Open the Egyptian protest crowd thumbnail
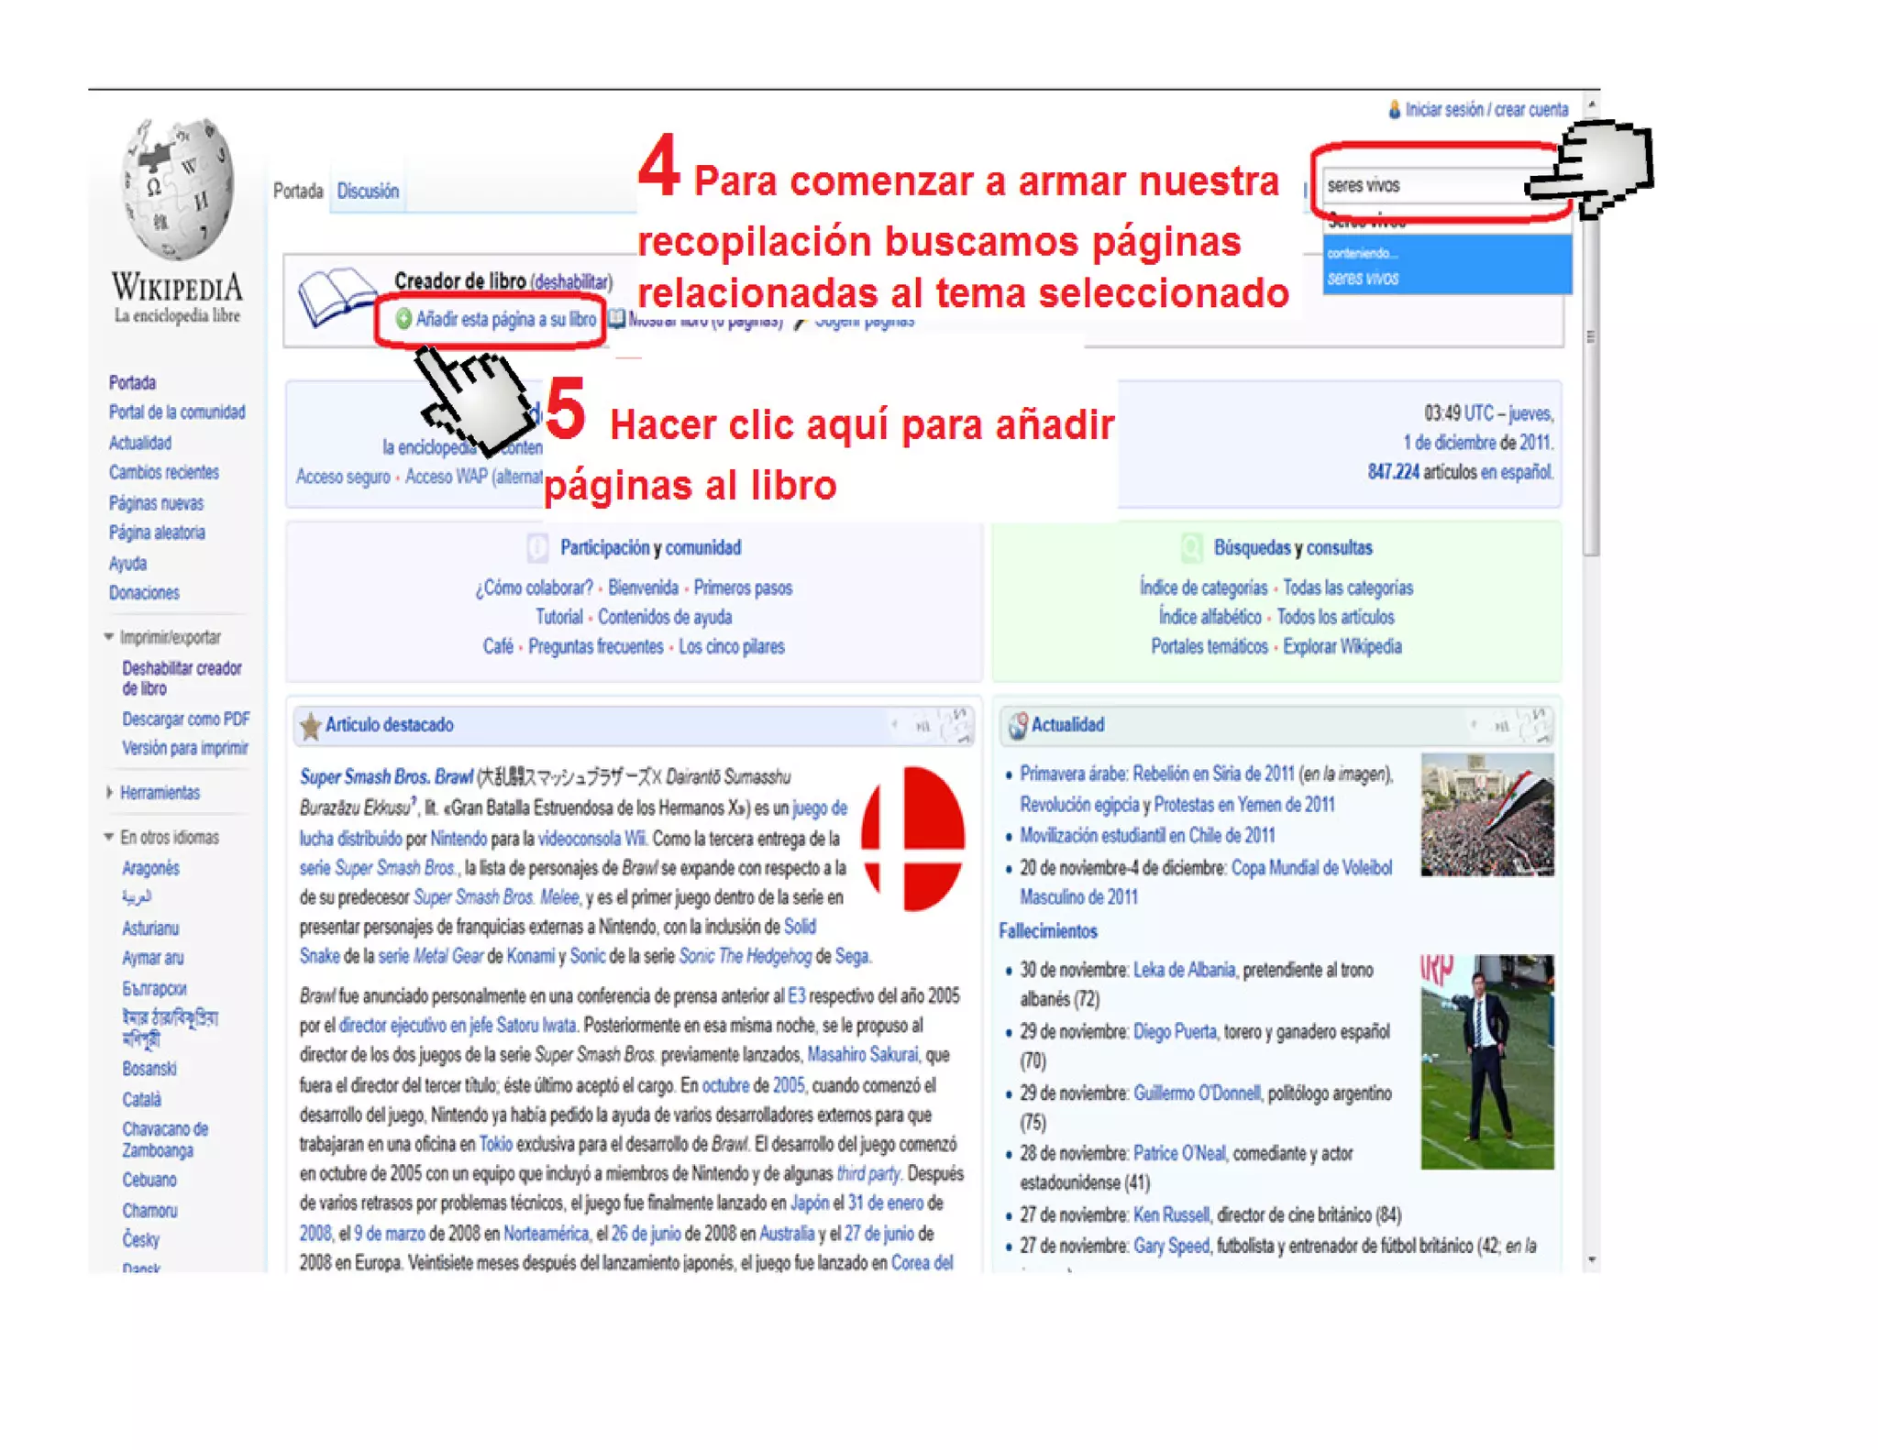1878x1450 pixels. (x=1486, y=815)
